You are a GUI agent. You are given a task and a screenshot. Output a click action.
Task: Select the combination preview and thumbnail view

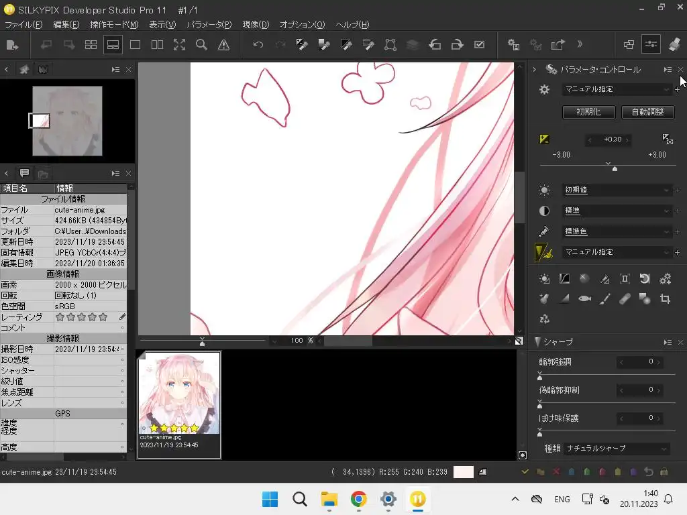[113, 45]
